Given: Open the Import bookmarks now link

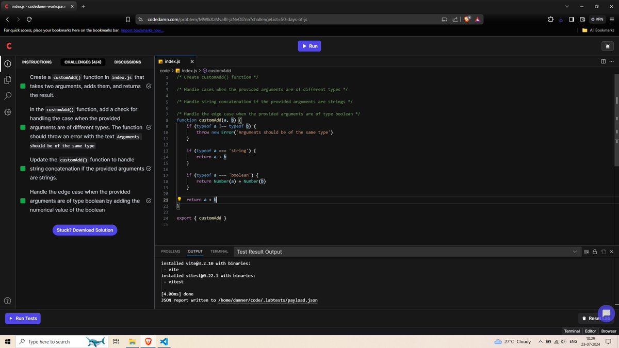Looking at the screenshot, I should (x=142, y=30).
